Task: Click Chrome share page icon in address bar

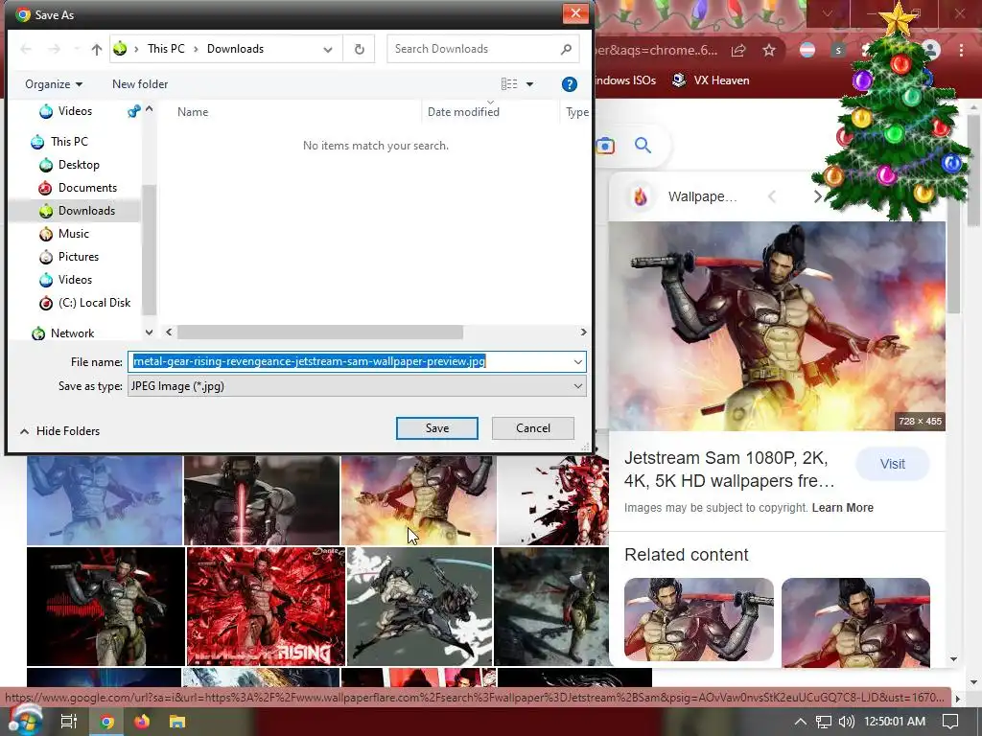Action: coord(738,50)
